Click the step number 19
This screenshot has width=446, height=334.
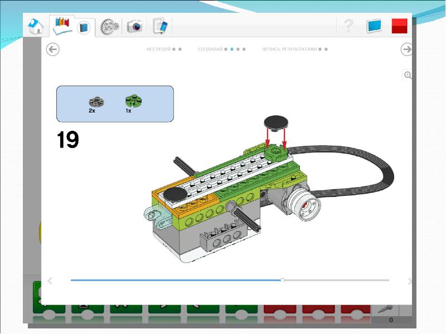coord(67,140)
